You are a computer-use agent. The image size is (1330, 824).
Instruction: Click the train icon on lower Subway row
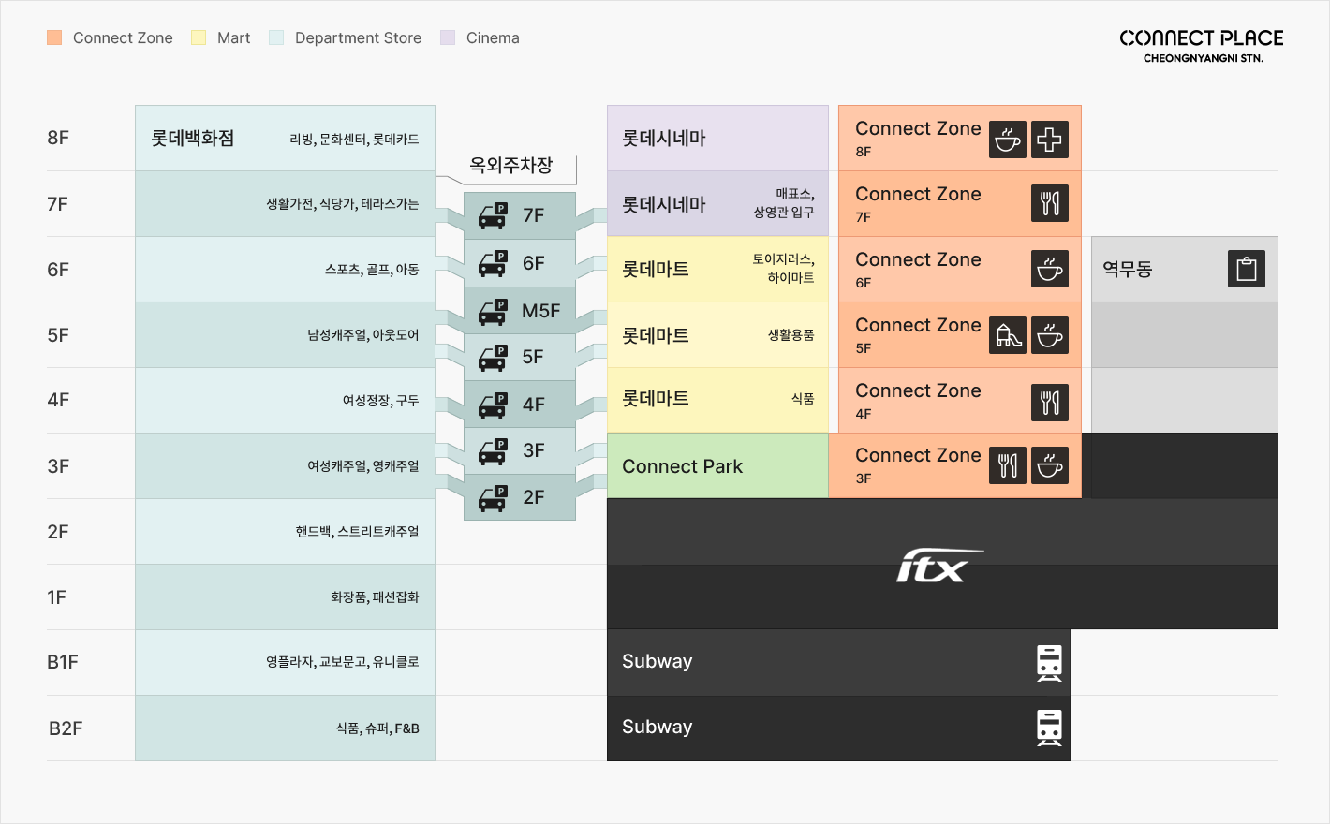(x=1050, y=728)
